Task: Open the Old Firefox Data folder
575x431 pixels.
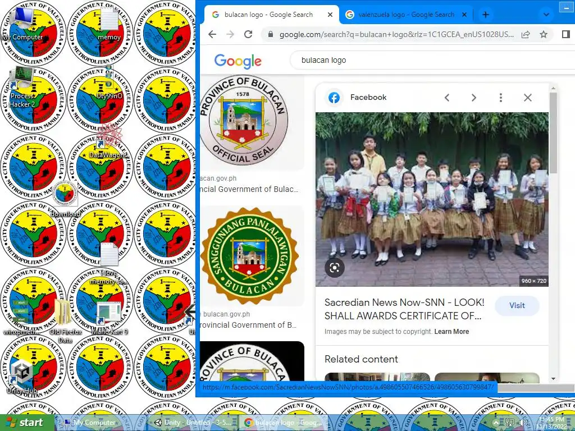Action: tap(65, 321)
